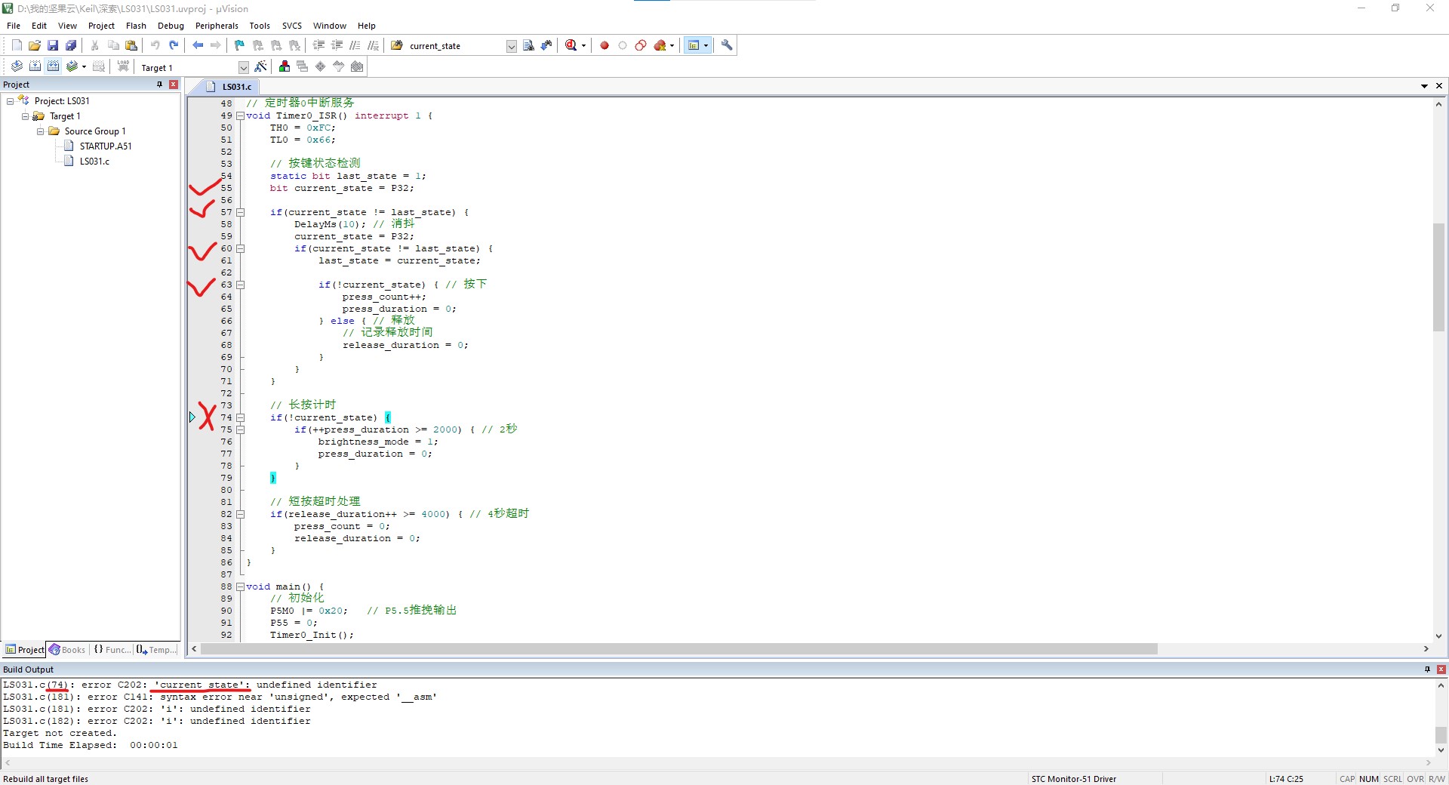Viewport: 1449px width, 785px height.
Task: Insert breakpoint with red dot icon
Action: tap(605, 46)
